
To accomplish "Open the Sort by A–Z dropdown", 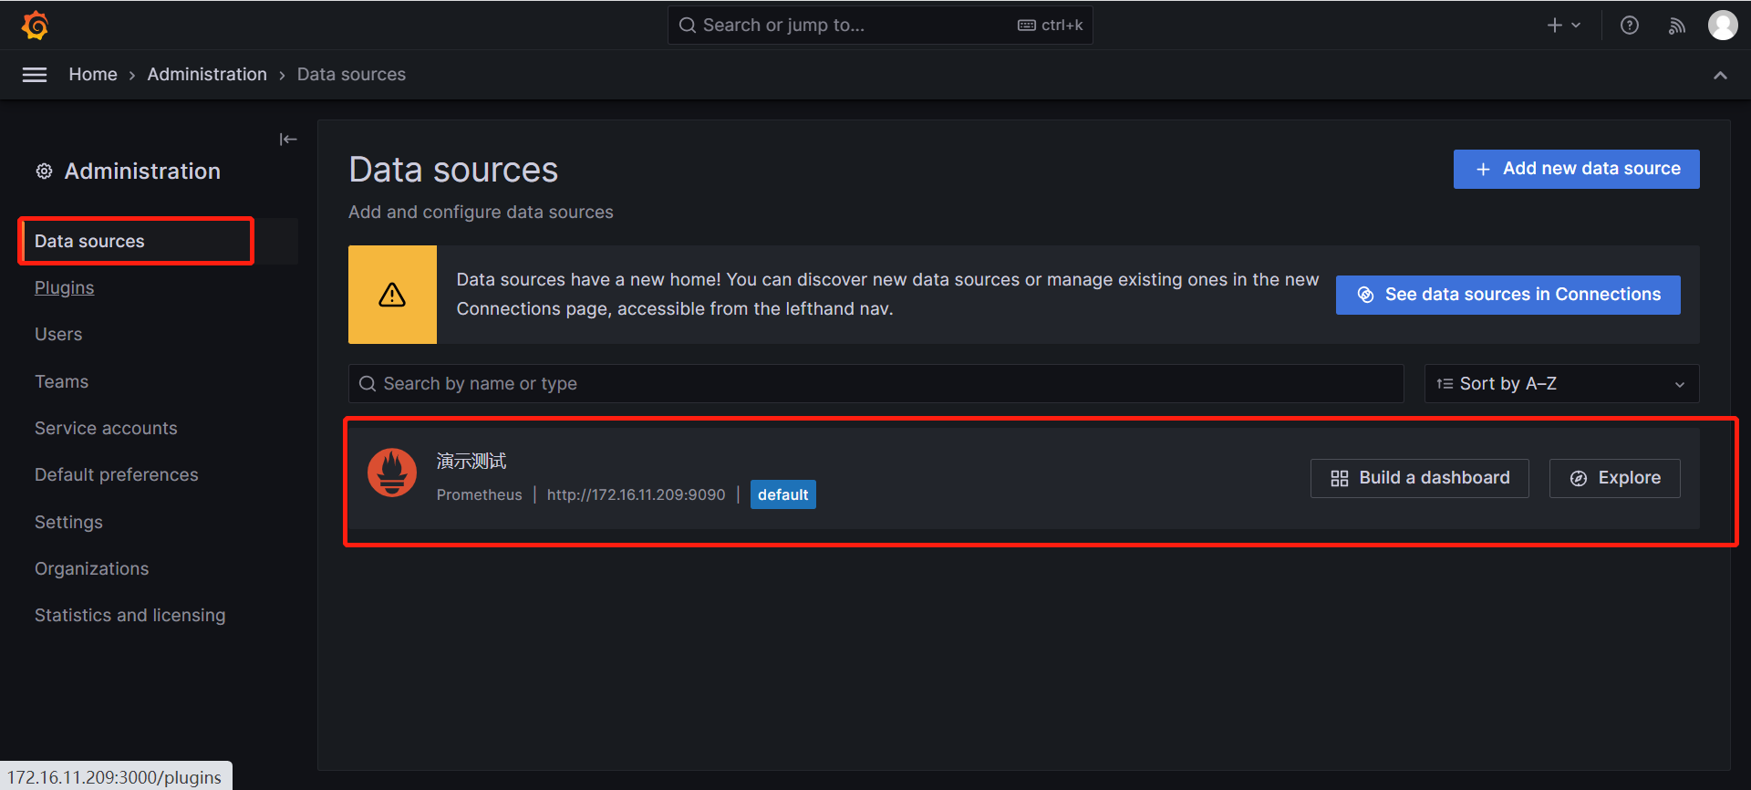I will 1560,384.
